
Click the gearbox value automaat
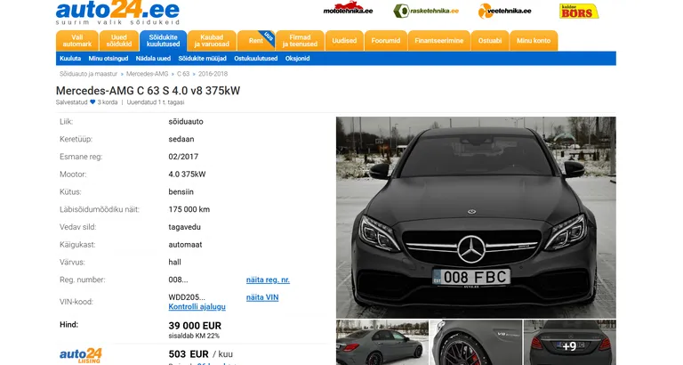click(185, 245)
